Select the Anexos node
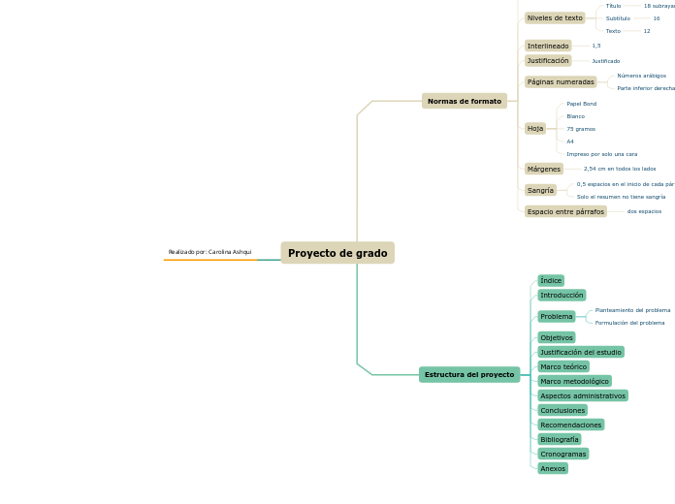Screen dimensions: 675x504 (553, 468)
